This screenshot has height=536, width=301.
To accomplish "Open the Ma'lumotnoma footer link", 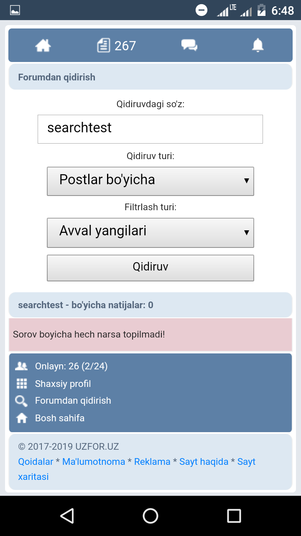I will tap(94, 461).
